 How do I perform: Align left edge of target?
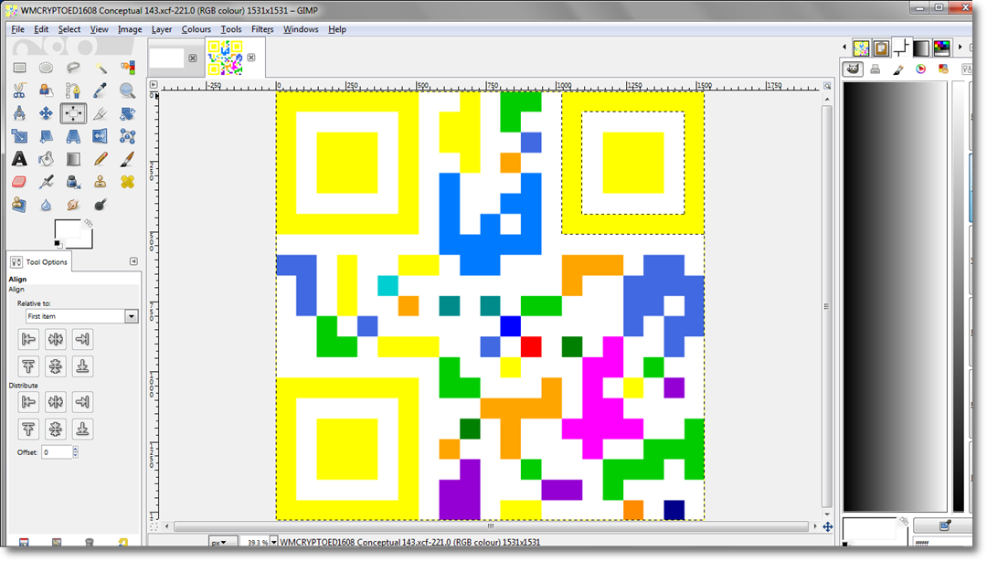pos(28,339)
